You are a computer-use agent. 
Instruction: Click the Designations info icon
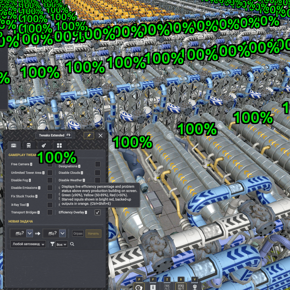(79, 166)
